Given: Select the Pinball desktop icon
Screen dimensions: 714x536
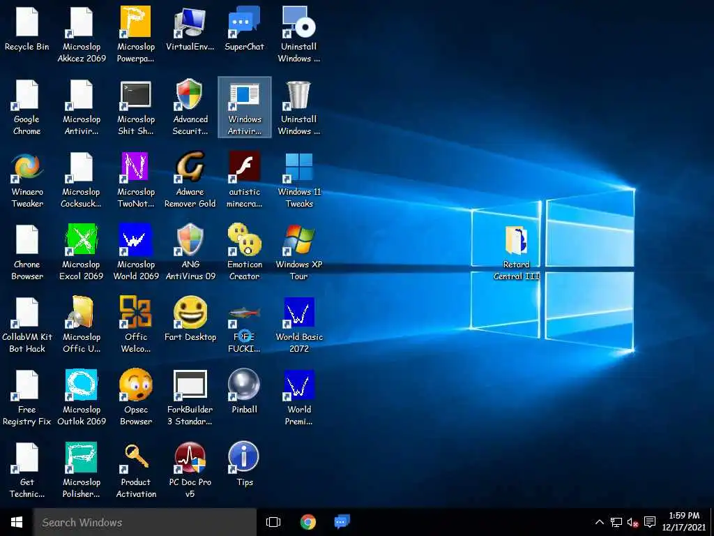Looking at the screenshot, I should click(244, 385).
